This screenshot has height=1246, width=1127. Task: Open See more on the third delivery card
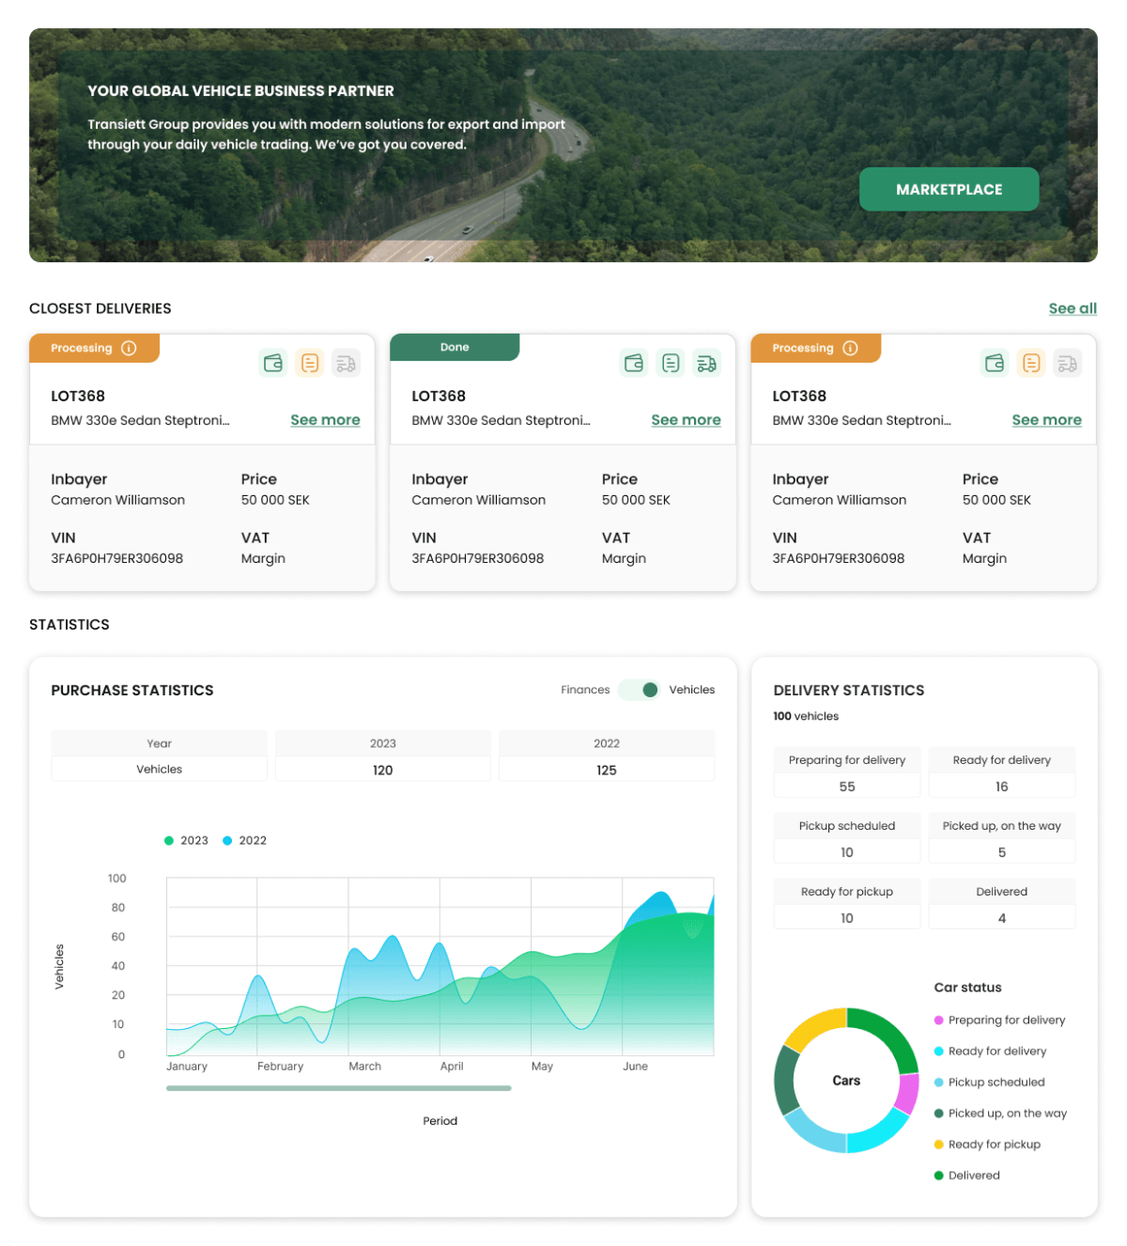tap(1046, 420)
